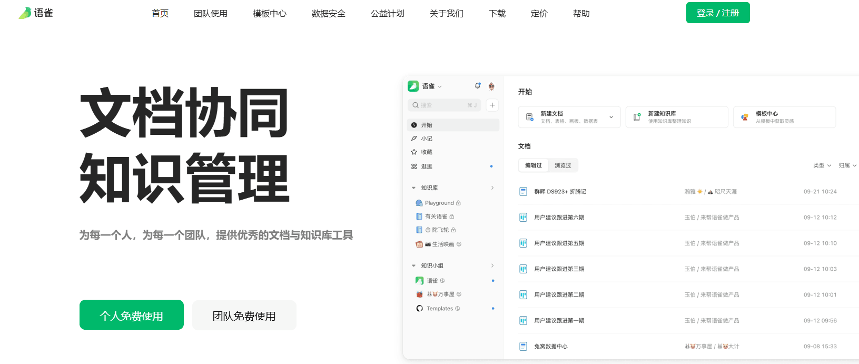
Task: Click the arrow at right of 知识小组
Action: pos(492,265)
